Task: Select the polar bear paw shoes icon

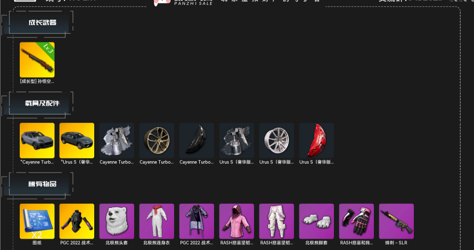Action: [317, 221]
